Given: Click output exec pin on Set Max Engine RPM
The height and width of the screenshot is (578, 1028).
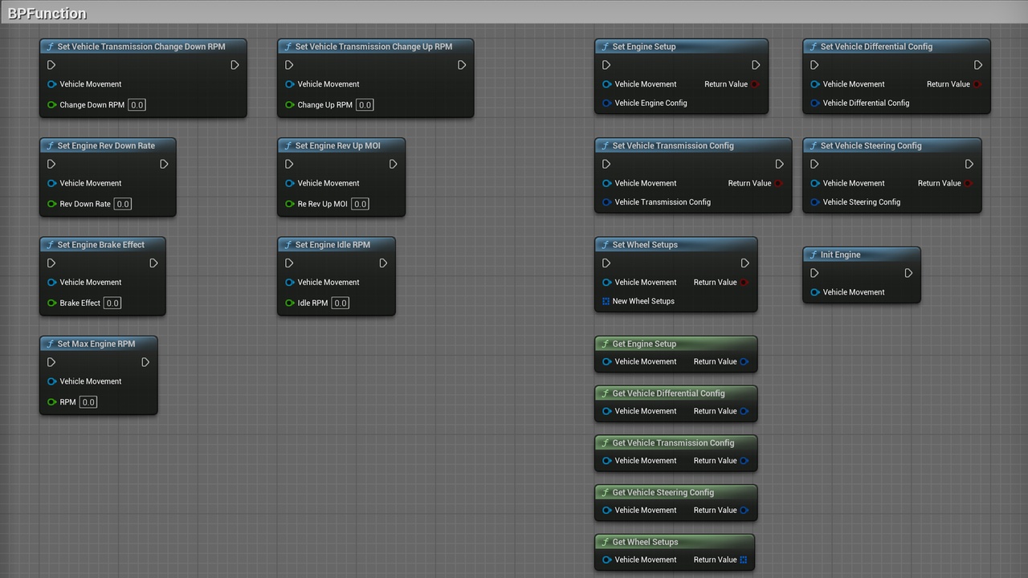Looking at the screenshot, I should click(145, 362).
